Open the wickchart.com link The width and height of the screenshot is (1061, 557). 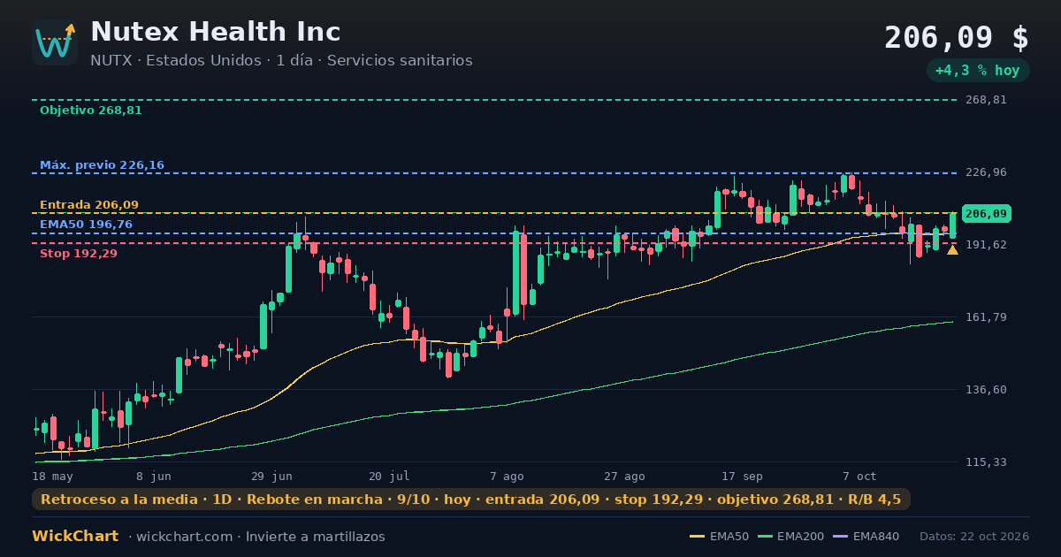coord(185,537)
